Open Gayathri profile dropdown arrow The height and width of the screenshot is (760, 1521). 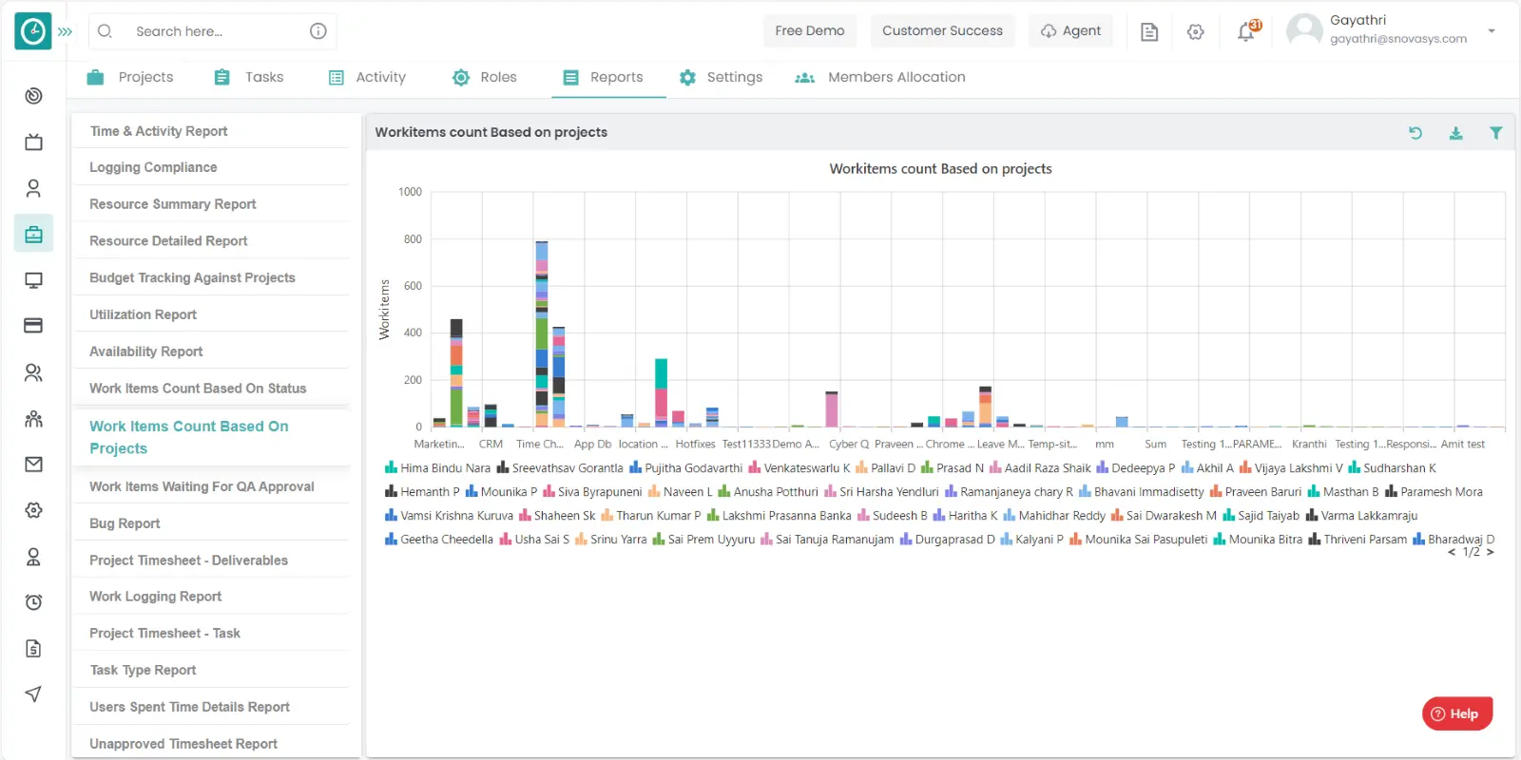pyautogui.click(x=1492, y=30)
